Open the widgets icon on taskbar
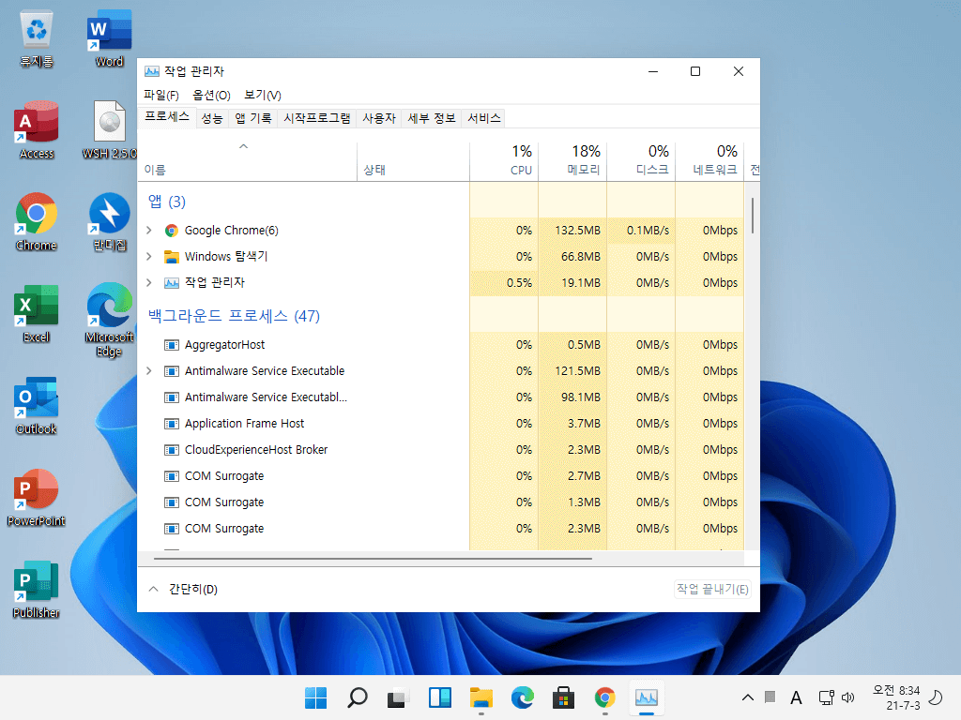 pyautogui.click(x=440, y=697)
